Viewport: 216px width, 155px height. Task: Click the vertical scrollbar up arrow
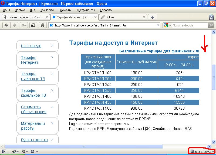[214, 32]
